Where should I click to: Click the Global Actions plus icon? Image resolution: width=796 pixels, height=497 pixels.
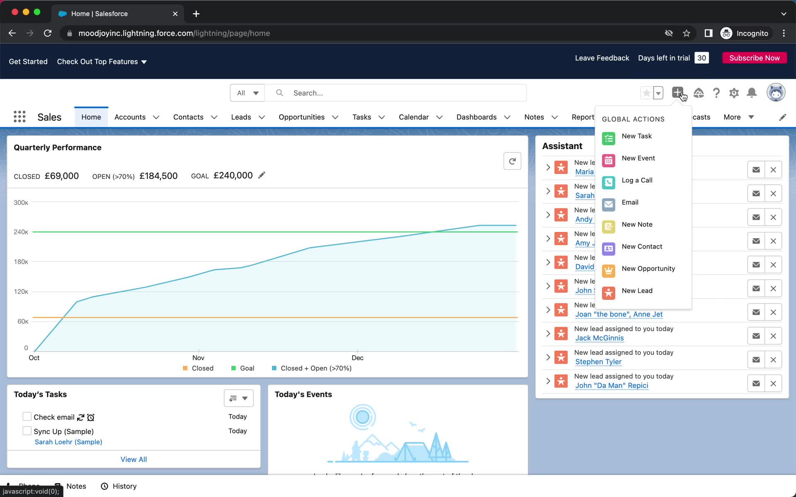tap(677, 93)
